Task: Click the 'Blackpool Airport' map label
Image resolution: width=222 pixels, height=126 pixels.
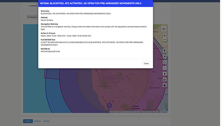Action: 109,78
